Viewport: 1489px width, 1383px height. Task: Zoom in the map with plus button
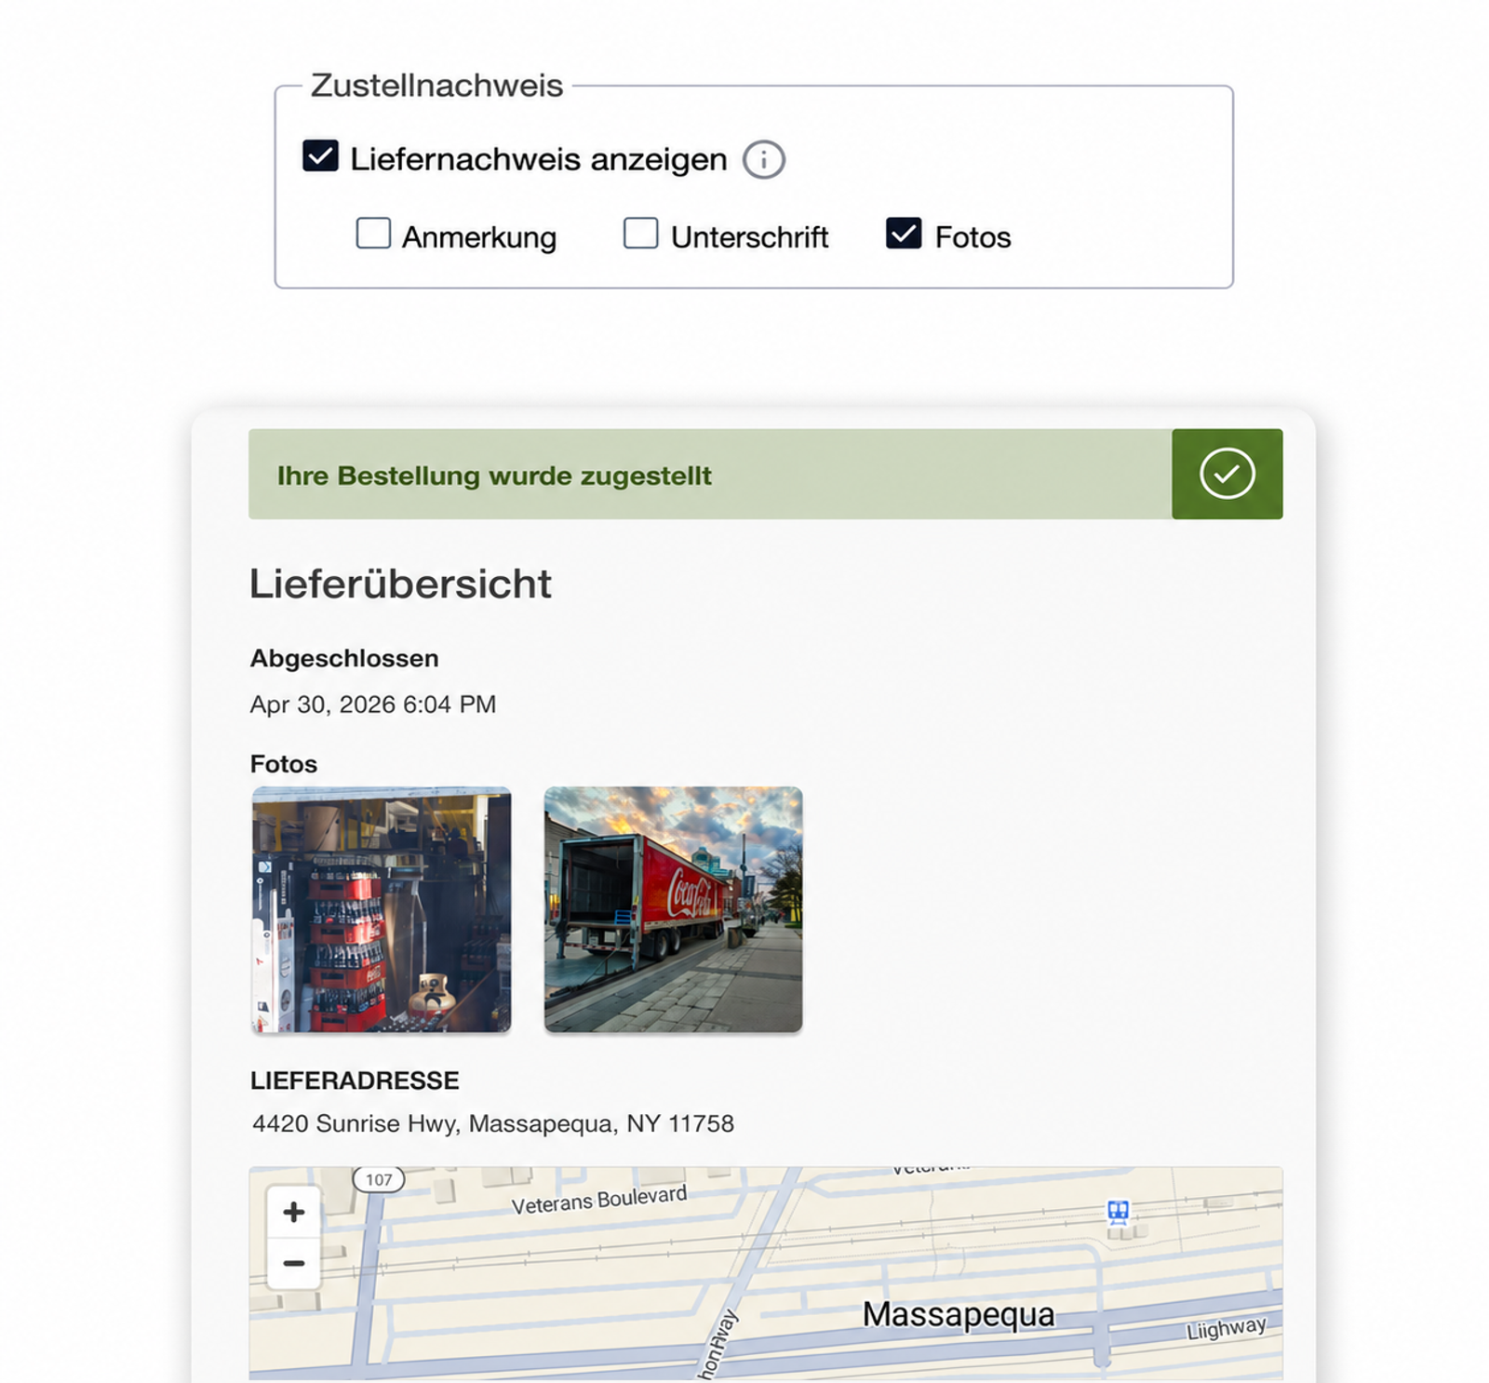click(x=294, y=1212)
